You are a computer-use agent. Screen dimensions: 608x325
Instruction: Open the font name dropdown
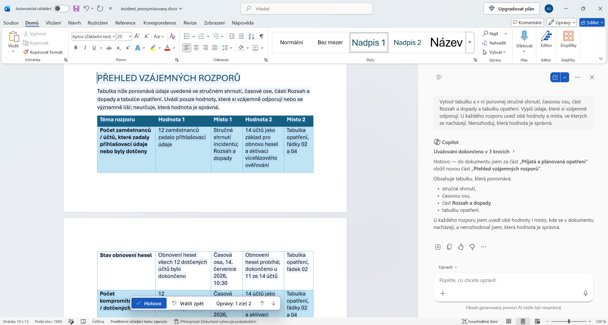[x=114, y=36]
